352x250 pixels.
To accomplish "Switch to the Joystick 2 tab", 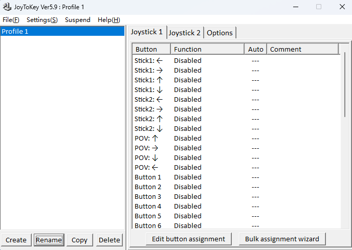I will click(x=185, y=33).
